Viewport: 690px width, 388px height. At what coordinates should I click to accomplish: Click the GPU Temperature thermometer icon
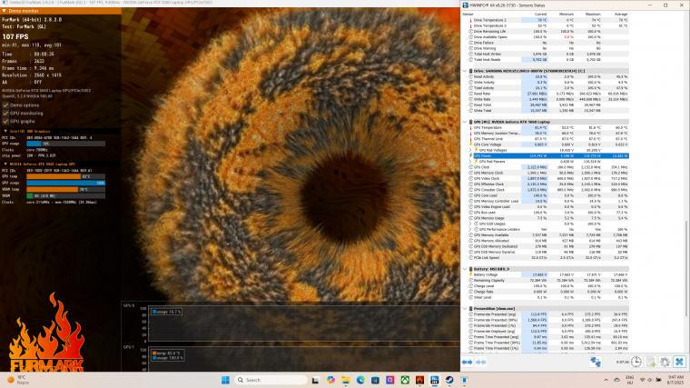[470, 128]
